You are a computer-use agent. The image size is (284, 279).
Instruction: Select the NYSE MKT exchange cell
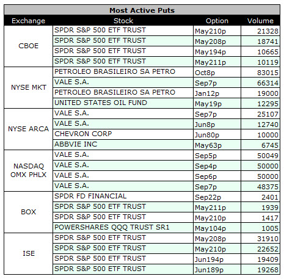point(28,87)
